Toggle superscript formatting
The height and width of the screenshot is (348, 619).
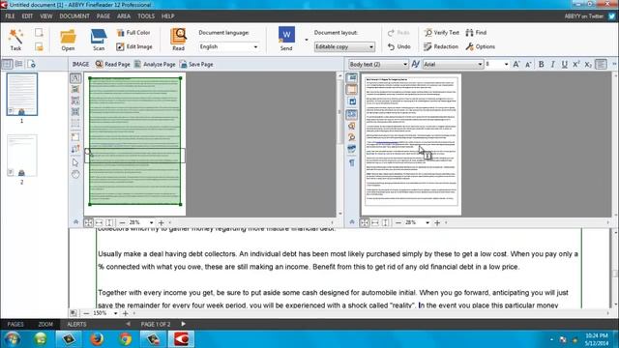(x=576, y=64)
